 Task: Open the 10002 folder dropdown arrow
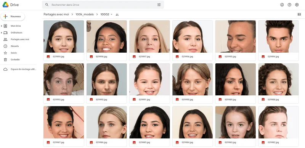pos(111,14)
